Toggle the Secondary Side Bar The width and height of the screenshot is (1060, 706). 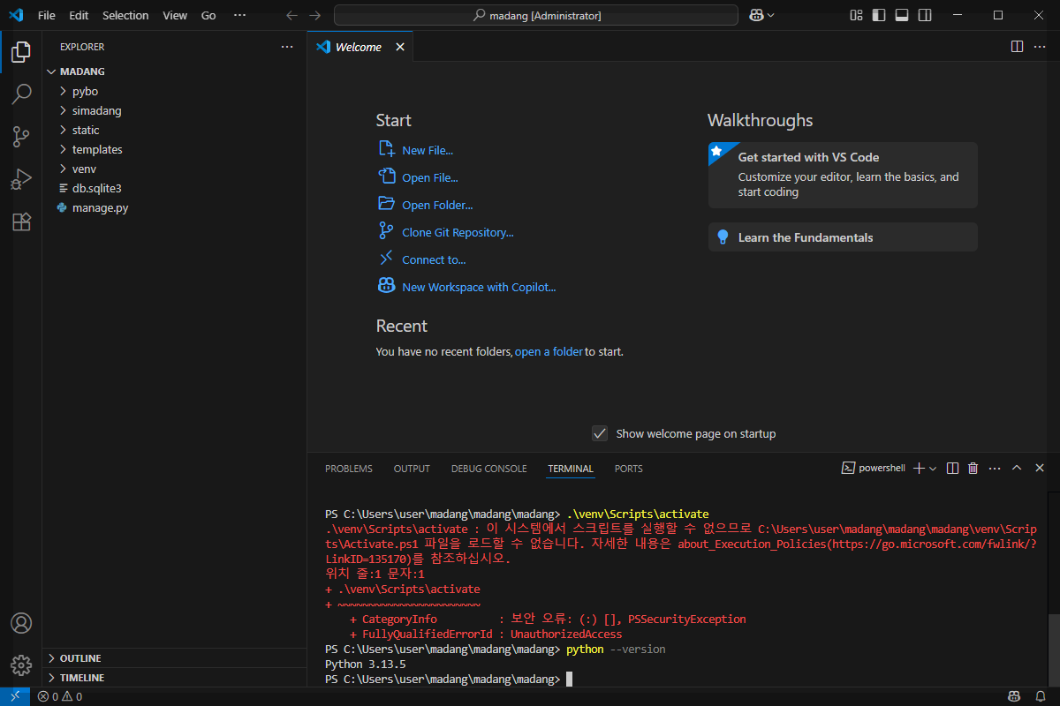coord(925,15)
